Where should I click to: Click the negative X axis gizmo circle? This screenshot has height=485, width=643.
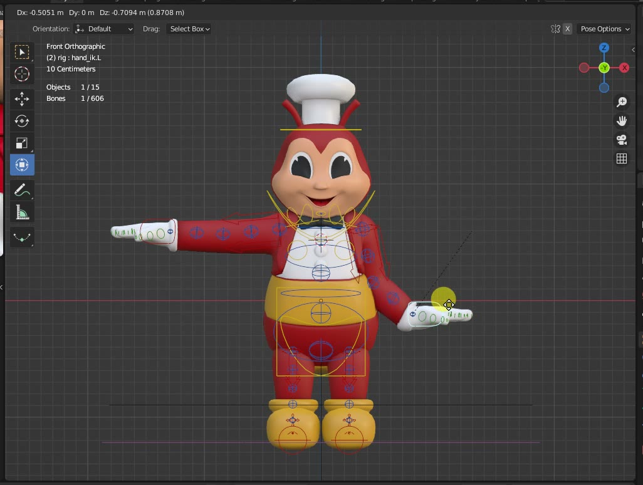584,68
